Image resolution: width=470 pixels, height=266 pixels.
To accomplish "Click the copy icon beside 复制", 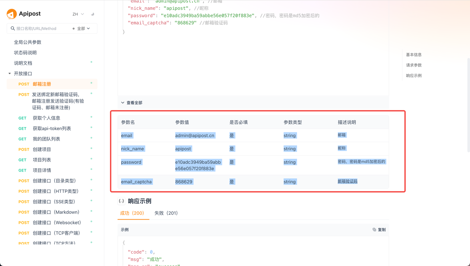I will 374,229.
